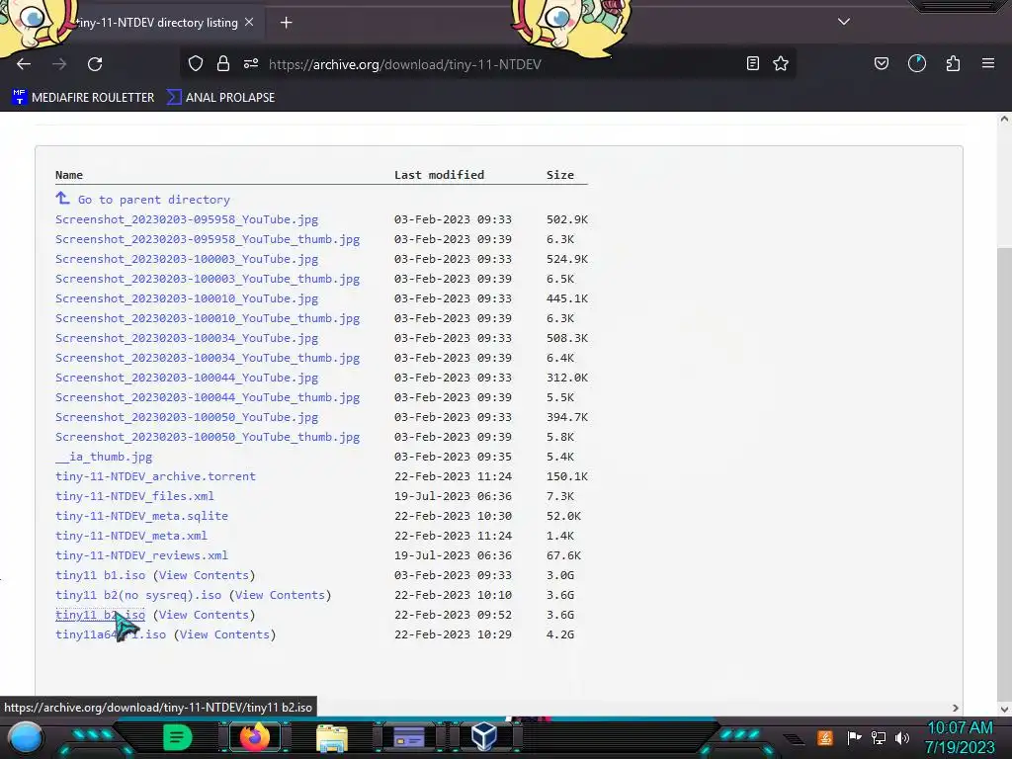
Task: Select the 4.2G size value
Action: coord(559,634)
